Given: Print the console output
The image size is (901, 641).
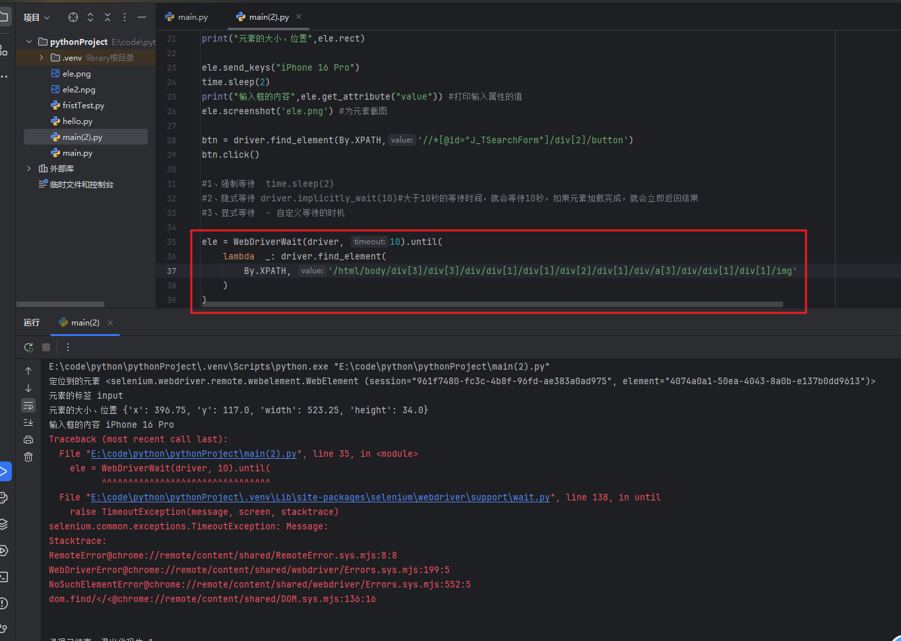Looking at the screenshot, I should [28, 440].
